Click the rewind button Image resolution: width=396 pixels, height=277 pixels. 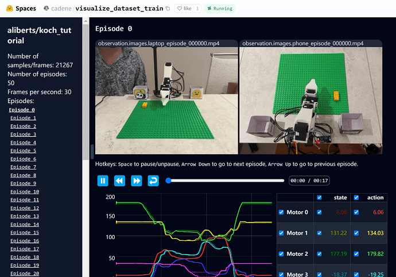[119, 180]
